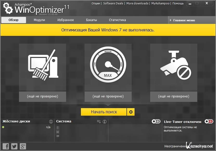Open the Google Plus link icon
The width and height of the screenshot is (216, 151).
[23, 146]
